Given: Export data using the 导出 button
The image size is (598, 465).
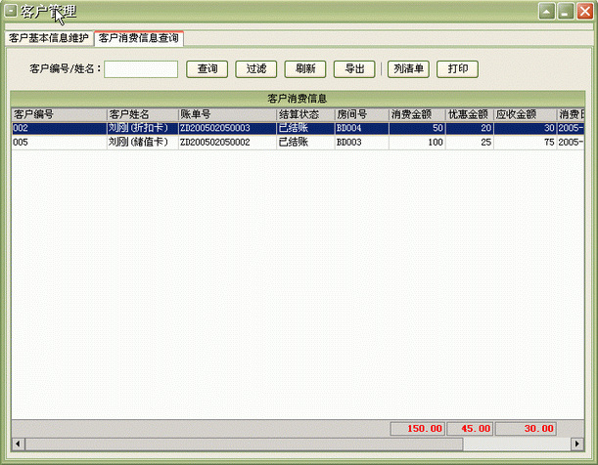Looking at the screenshot, I should pos(354,69).
